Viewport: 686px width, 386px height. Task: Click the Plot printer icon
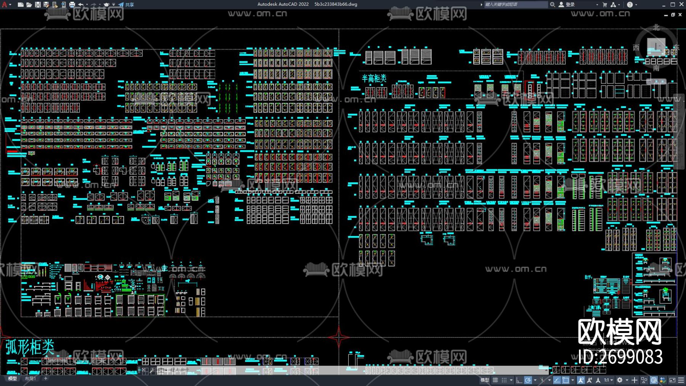tap(72, 5)
